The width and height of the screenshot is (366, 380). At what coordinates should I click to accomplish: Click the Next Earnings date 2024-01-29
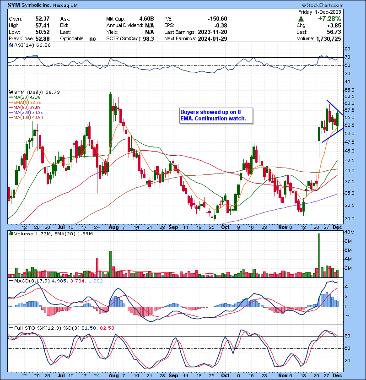[212, 39]
